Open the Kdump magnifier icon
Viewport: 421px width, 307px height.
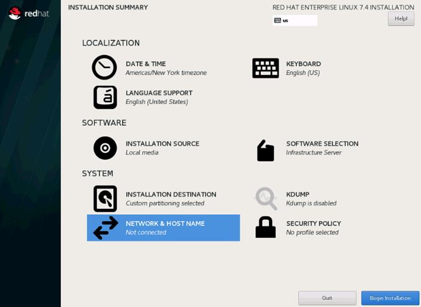click(266, 199)
